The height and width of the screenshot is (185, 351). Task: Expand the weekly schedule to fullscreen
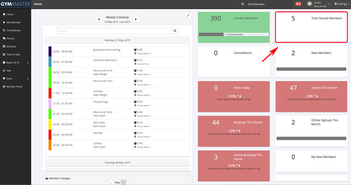pos(188,15)
